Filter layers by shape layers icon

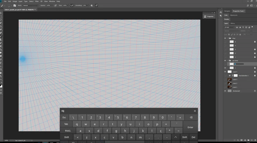coord(246,27)
